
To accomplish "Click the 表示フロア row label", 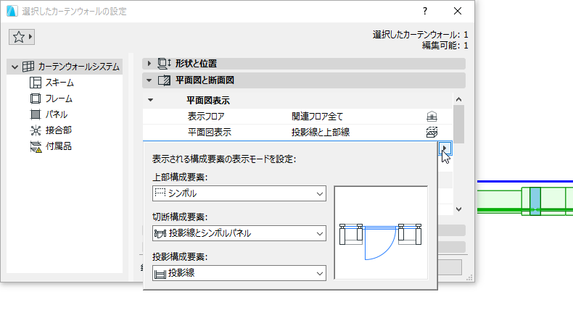I will (x=206, y=117).
